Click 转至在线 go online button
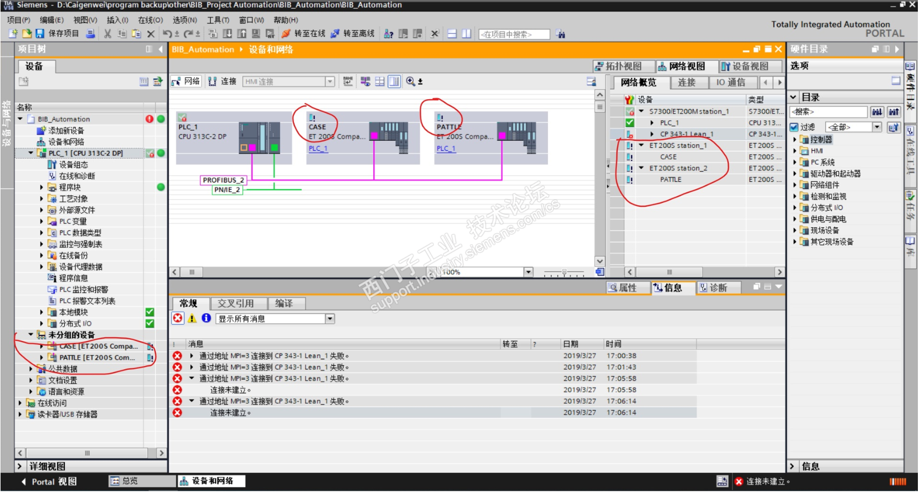 tap(303, 34)
